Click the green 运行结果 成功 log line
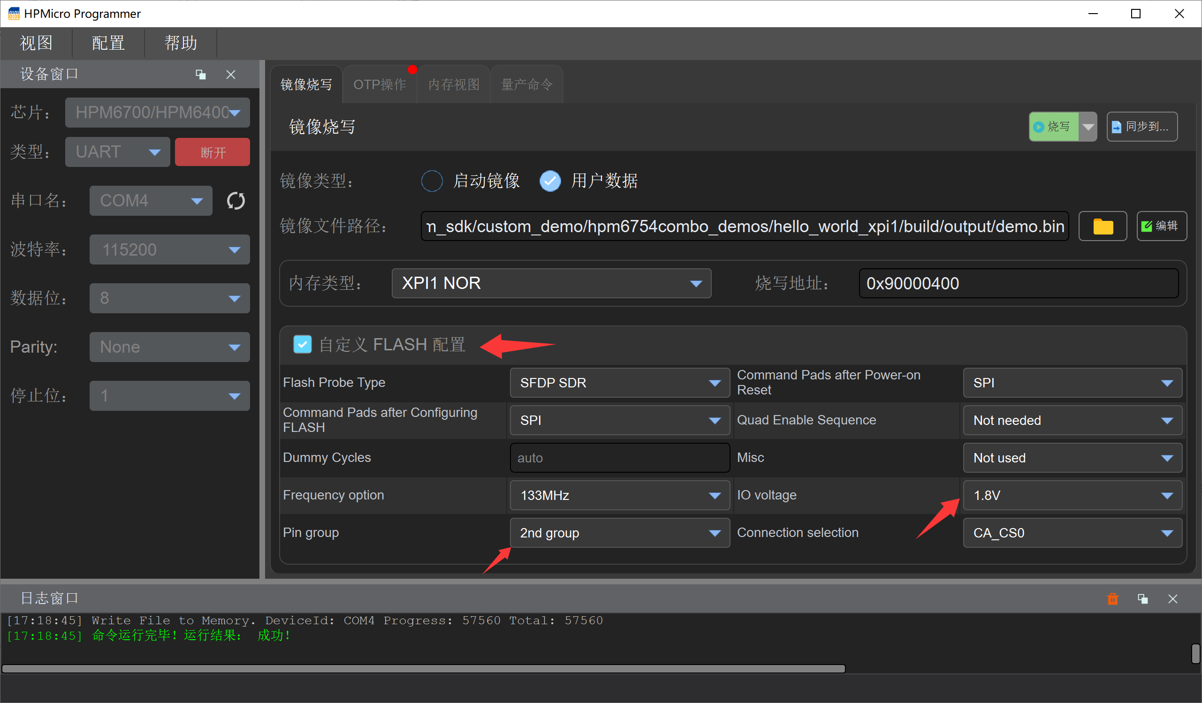Viewport: 1202px width, 703px height. (x=148, y=636)
